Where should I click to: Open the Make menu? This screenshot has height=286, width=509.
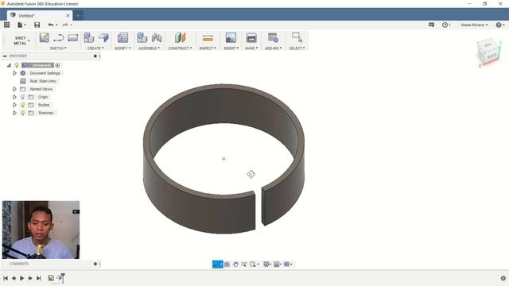(251, 48)
